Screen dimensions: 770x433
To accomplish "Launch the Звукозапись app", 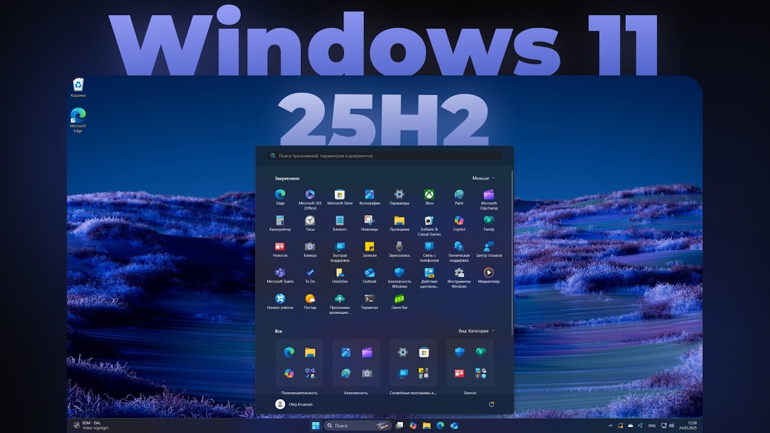I will coord(399,250).
